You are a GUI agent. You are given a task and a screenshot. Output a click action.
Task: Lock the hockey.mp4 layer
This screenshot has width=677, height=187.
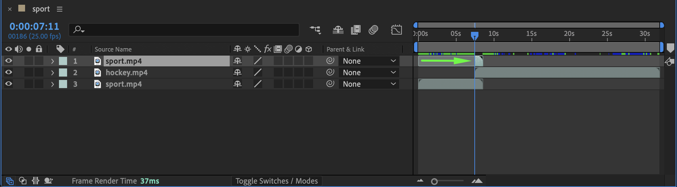point(39,72)
